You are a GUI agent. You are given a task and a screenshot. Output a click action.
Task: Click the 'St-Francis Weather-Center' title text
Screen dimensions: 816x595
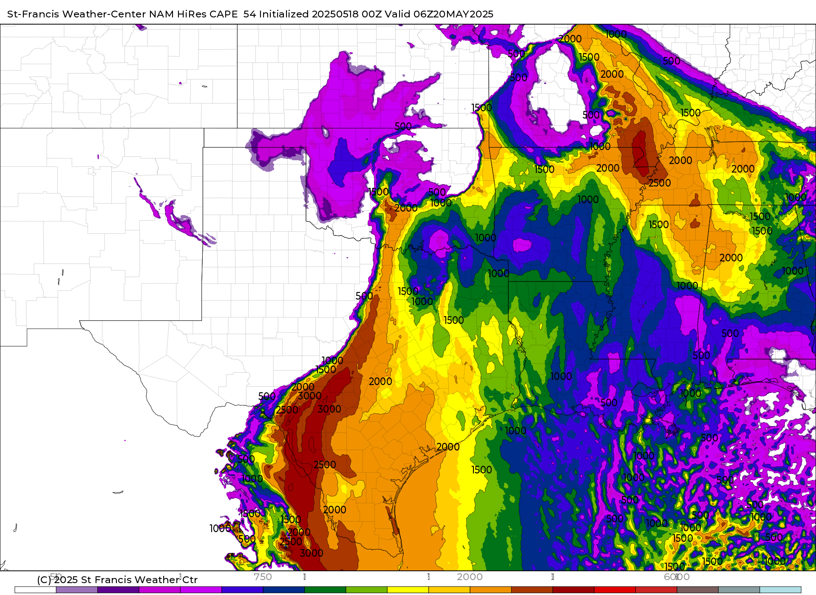point(76,14)
